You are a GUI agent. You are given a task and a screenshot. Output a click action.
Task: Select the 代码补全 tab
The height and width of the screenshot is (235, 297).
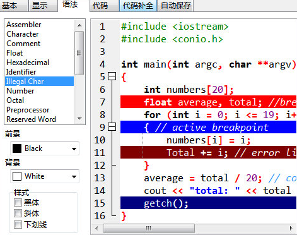(138, 6)
